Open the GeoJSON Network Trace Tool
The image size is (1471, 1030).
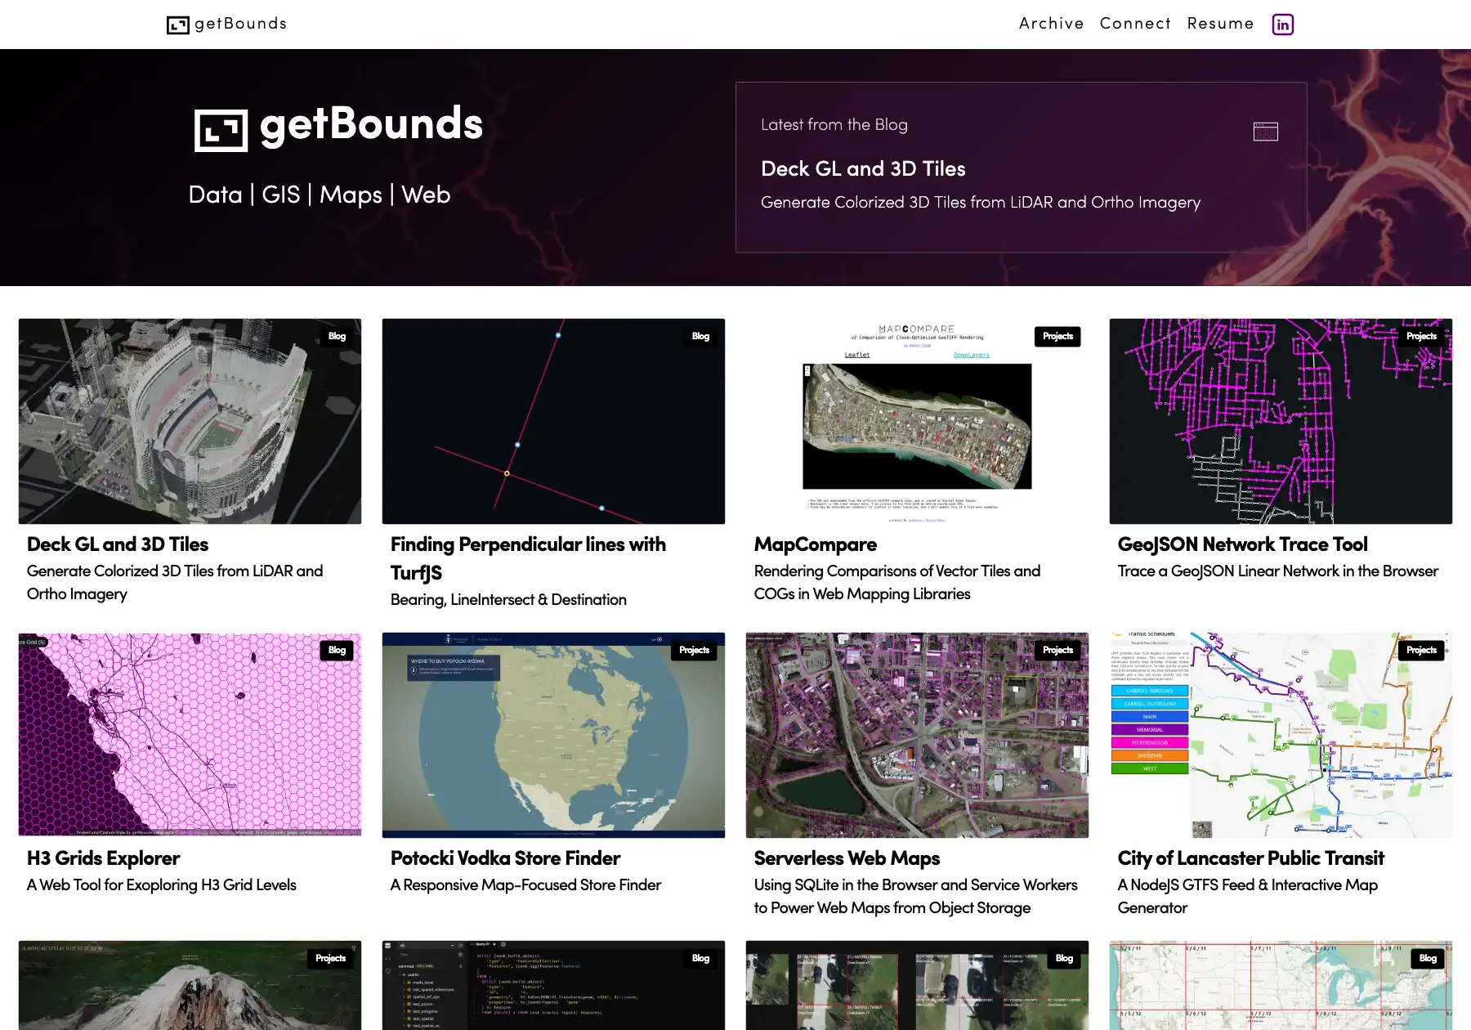pyautogui.click(x=1242, y=544)
